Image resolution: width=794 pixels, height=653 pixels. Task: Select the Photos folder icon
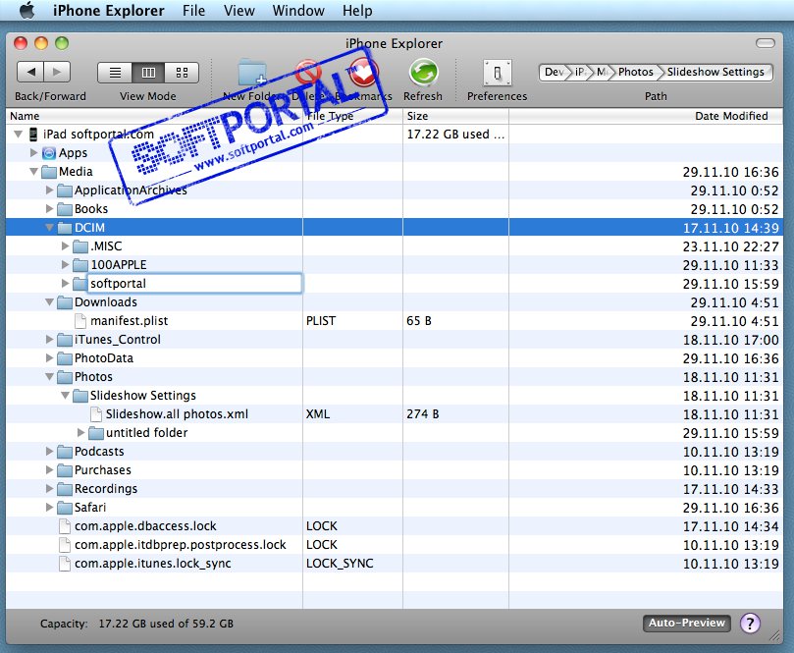pos(65,377)
